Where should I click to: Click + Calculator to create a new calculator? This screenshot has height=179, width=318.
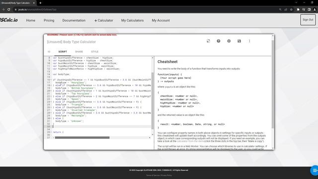tap(104, 20)
